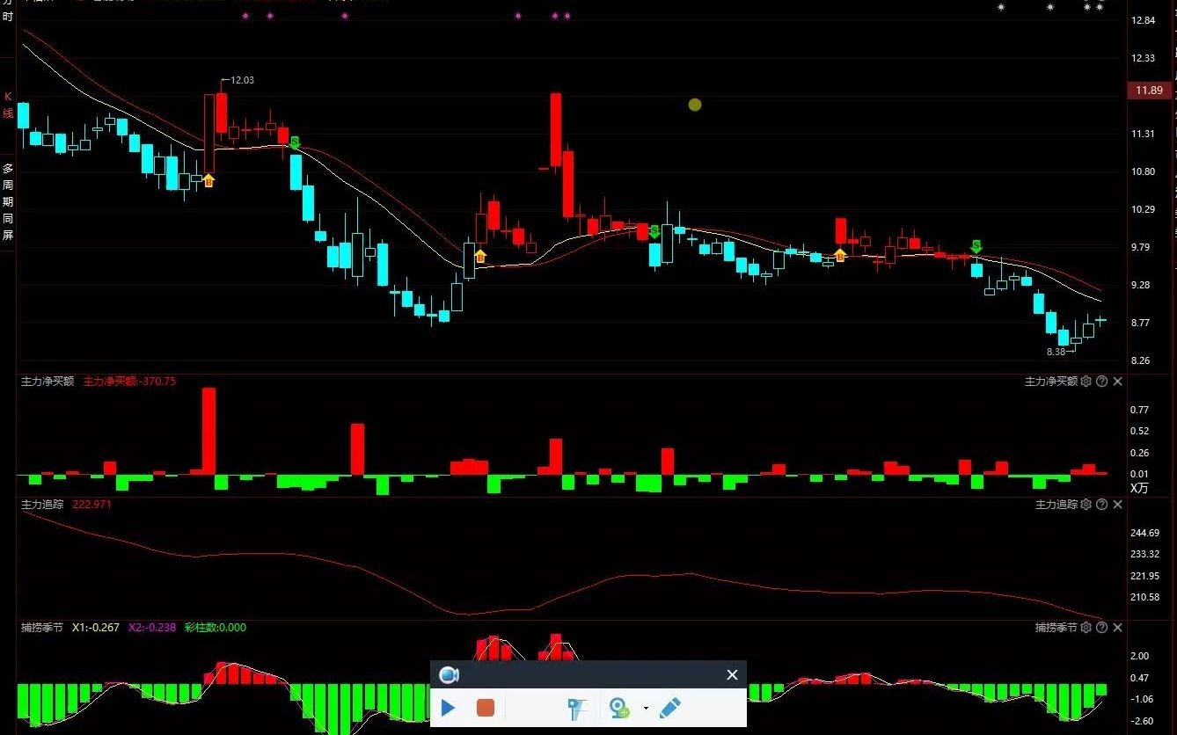The width and height of the screenshot is (1177, 735).
Task: Click the buy arrow under the 12.03 candle
Action: (x=208, y=181)
